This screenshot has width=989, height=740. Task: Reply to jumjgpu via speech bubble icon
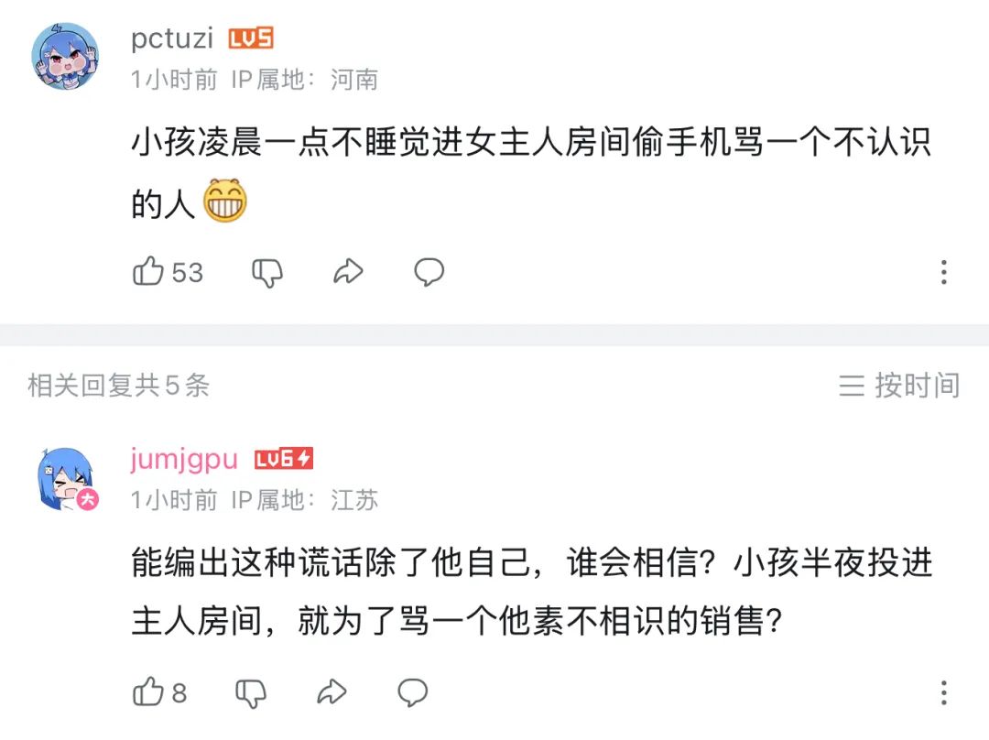412,692
